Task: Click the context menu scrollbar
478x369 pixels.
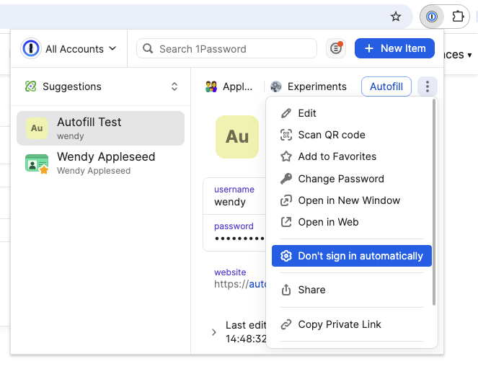Action: [x=433, y=202]
